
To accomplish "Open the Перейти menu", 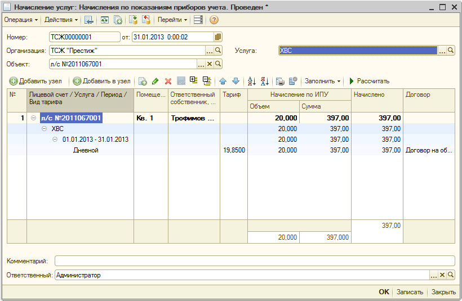I will pyautogui.click(x=172, y=20).
